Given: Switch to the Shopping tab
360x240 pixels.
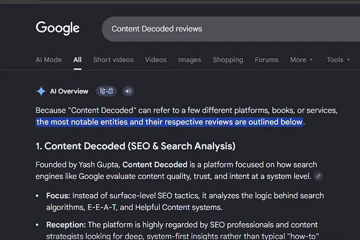Looking at the screenshot, I should [228, 60].
